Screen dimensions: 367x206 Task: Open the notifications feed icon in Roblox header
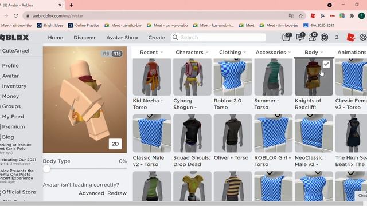coord(287,37)
